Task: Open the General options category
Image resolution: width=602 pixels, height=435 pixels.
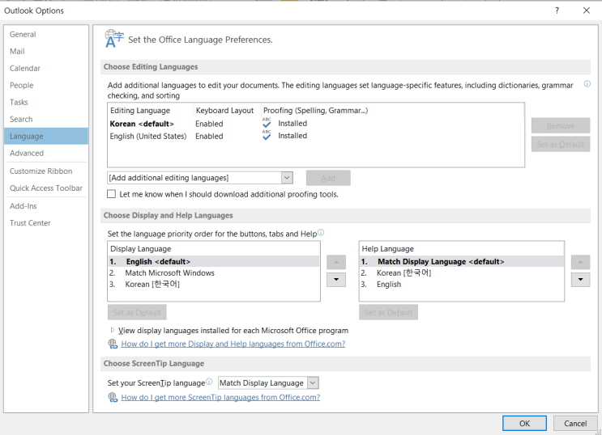Action: 46,35
